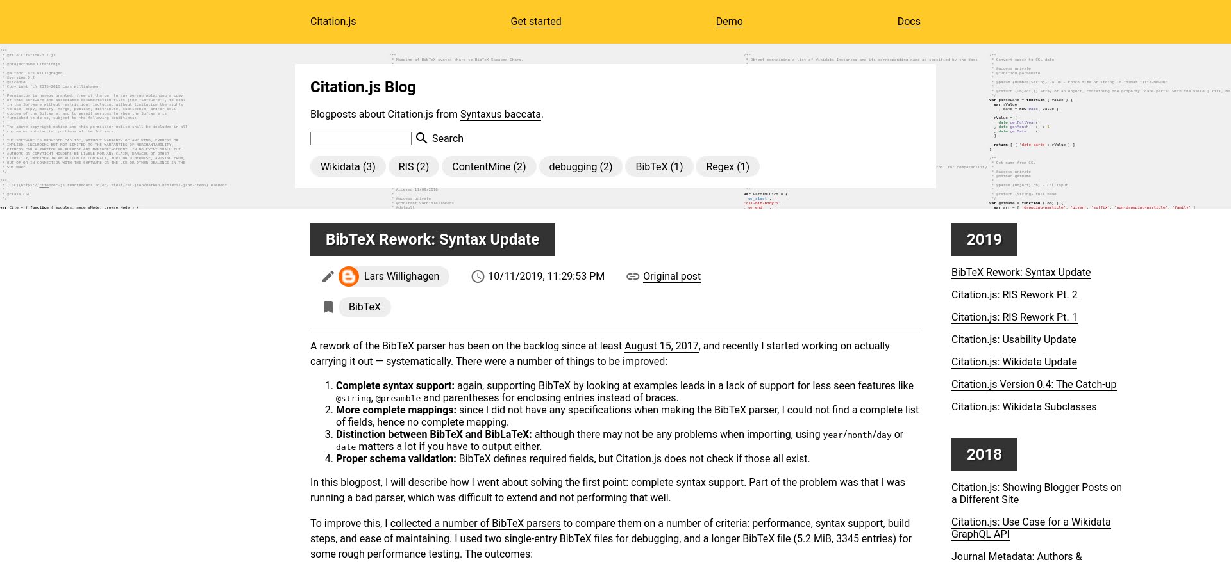Open the Get started page
The image size is (1231, 562).
click(536, 22)
